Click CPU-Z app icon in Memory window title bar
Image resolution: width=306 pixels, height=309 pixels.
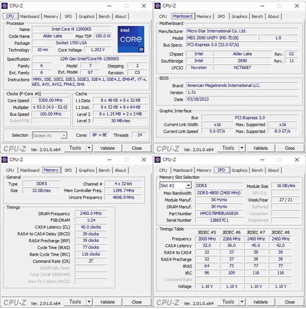[x=4, y=160]
